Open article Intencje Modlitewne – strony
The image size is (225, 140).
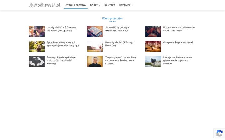[x=177, y=60]
